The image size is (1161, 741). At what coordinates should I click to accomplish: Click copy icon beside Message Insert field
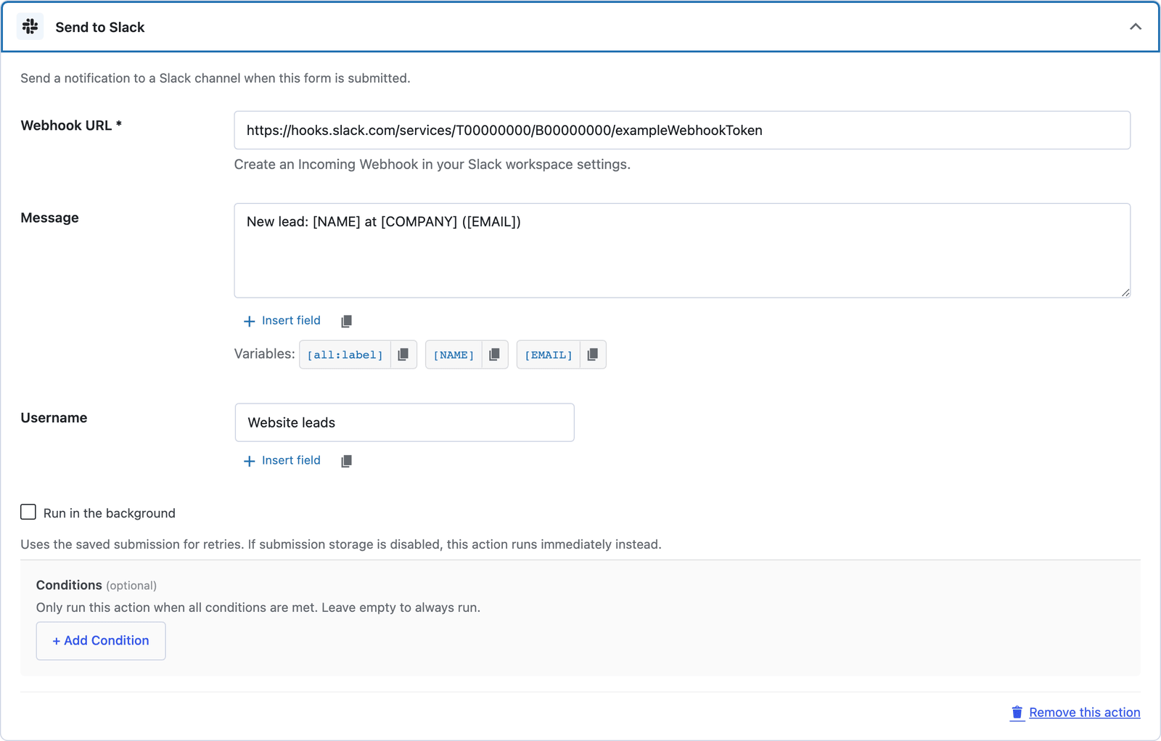tap(346, 321)
